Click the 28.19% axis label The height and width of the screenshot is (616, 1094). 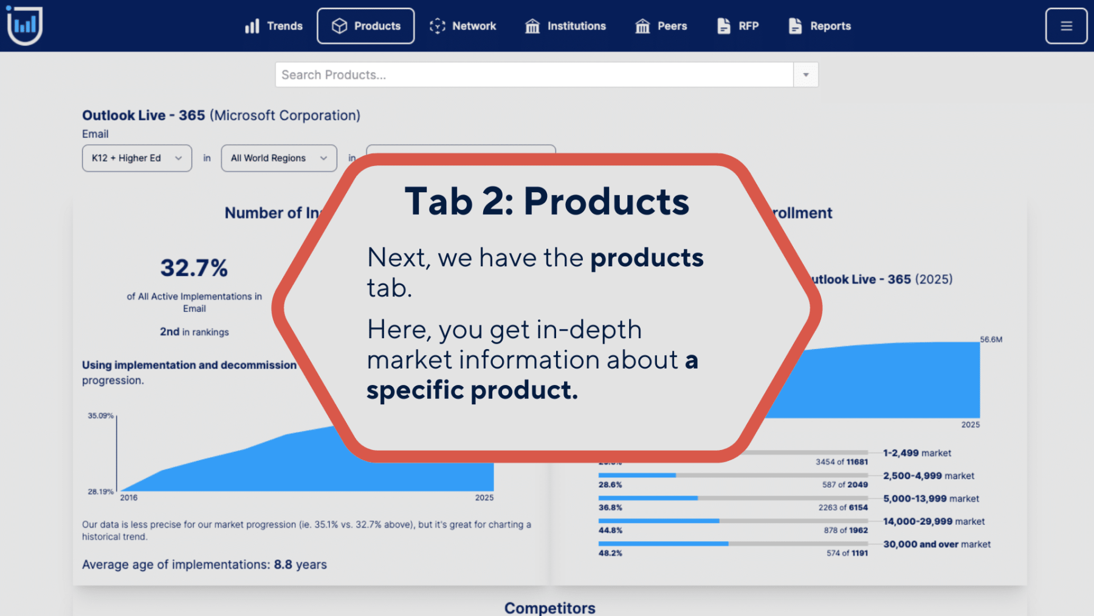coord(101,492)
